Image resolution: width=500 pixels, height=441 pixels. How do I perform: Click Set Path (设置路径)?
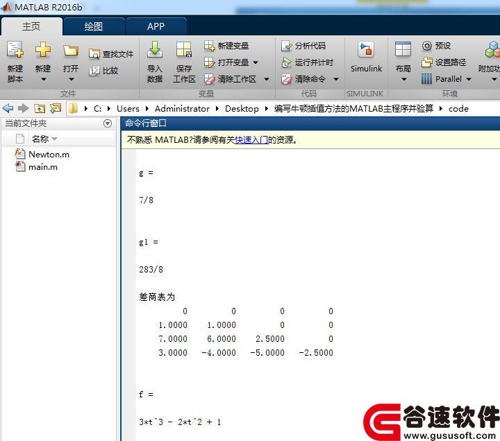point(444,62)
